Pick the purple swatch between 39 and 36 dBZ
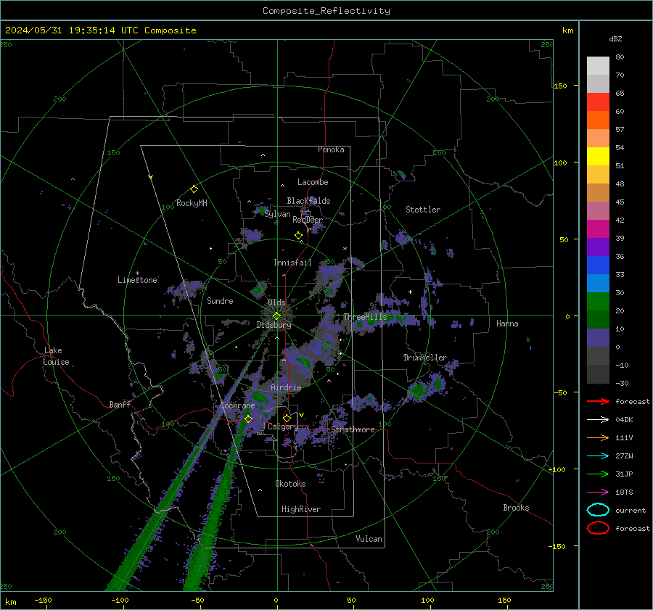Image resolution: width=653 pixels, height=610 pixels. coord(598,247)
